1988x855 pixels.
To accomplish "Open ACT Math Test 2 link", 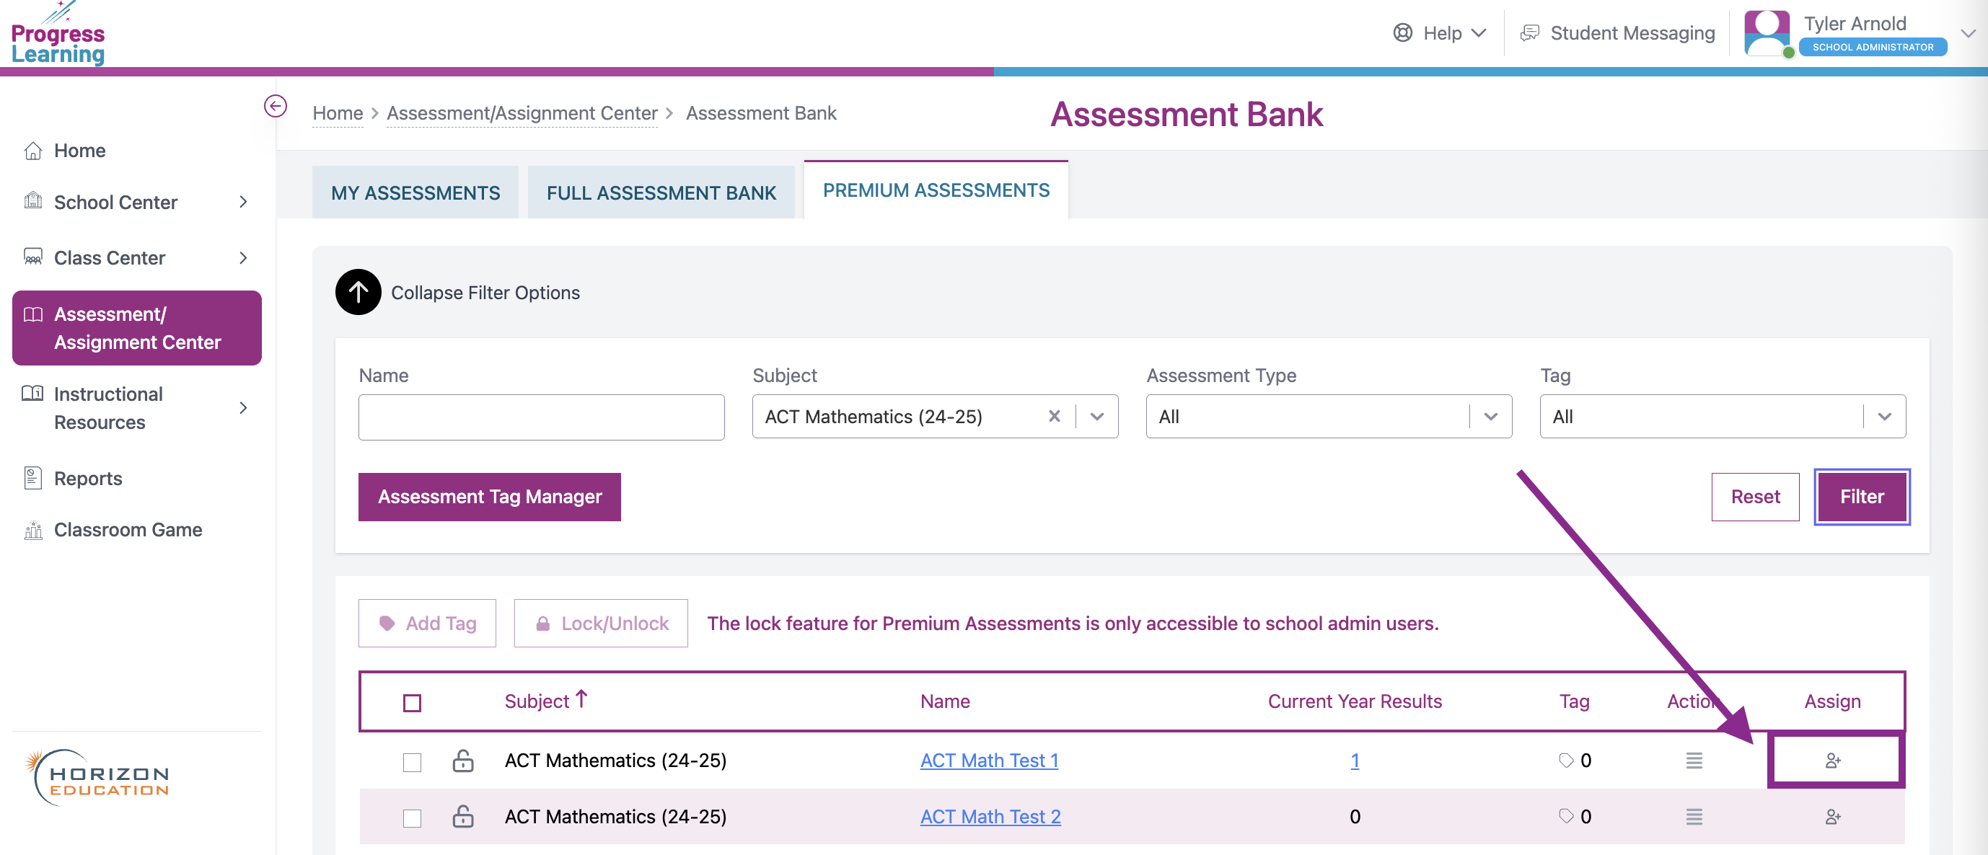I will (990, 817).
